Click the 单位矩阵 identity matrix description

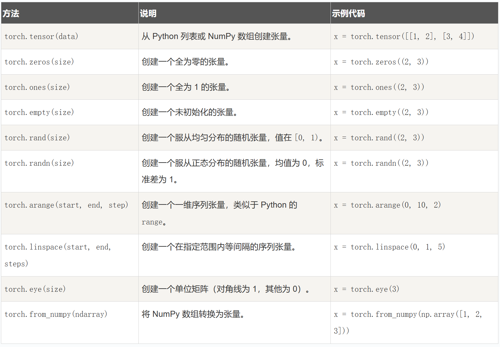(225, 289)
